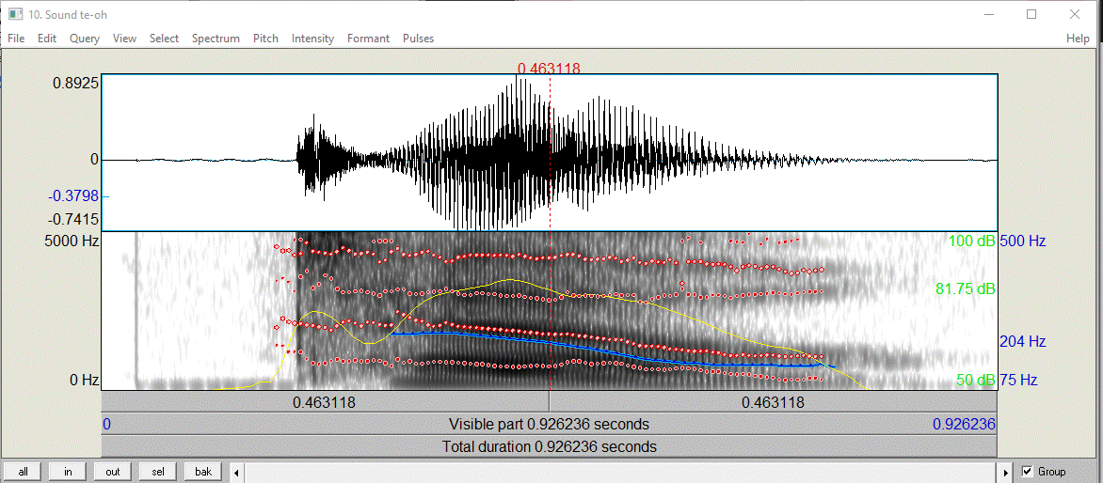Play the right 0.463118 segment bar
Screen dimensions: 1103x483
[x=773, y=402]
